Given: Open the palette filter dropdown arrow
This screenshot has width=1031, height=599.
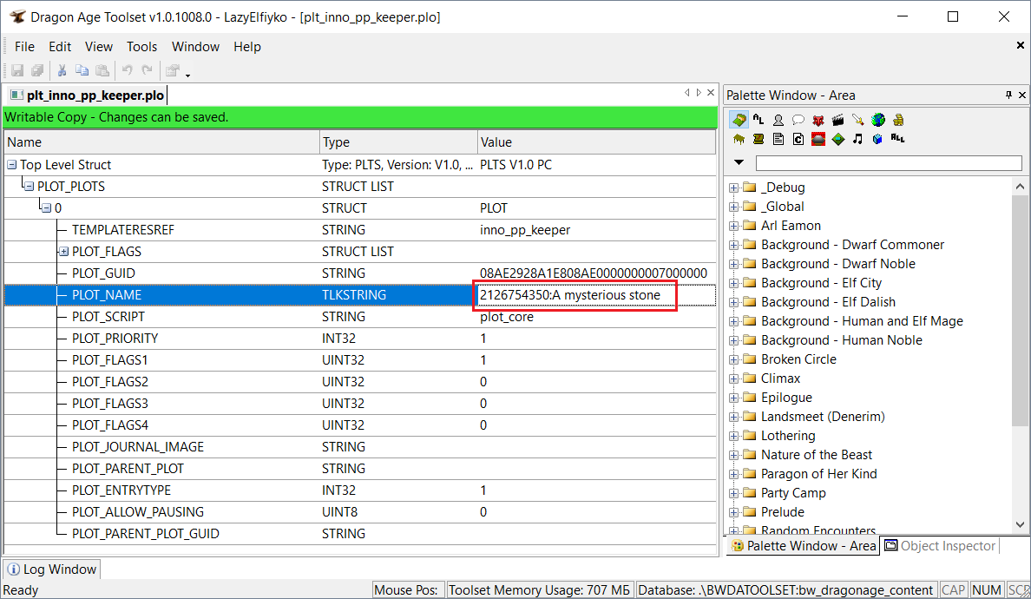Looking at the screenshot, I should pyautogui.click(x=739, y=162).
